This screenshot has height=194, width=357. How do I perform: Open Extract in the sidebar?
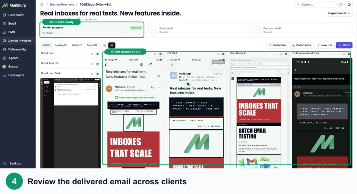(13, 67)
